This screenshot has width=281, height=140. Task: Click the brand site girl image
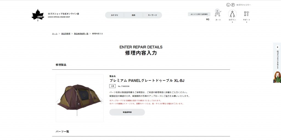[277, 77]
